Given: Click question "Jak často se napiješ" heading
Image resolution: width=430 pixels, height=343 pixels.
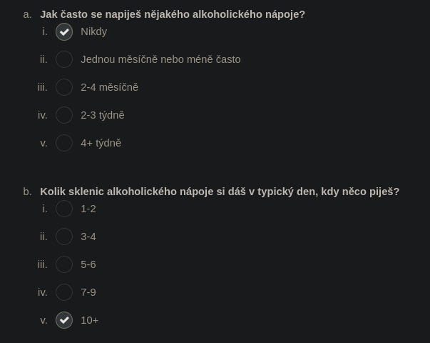Looking at the screenshot, I should pos(173,14).
